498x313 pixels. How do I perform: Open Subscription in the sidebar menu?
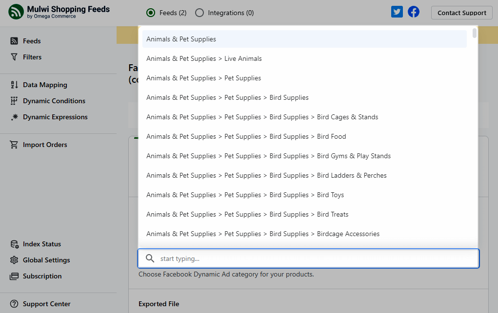pos(42,276)
